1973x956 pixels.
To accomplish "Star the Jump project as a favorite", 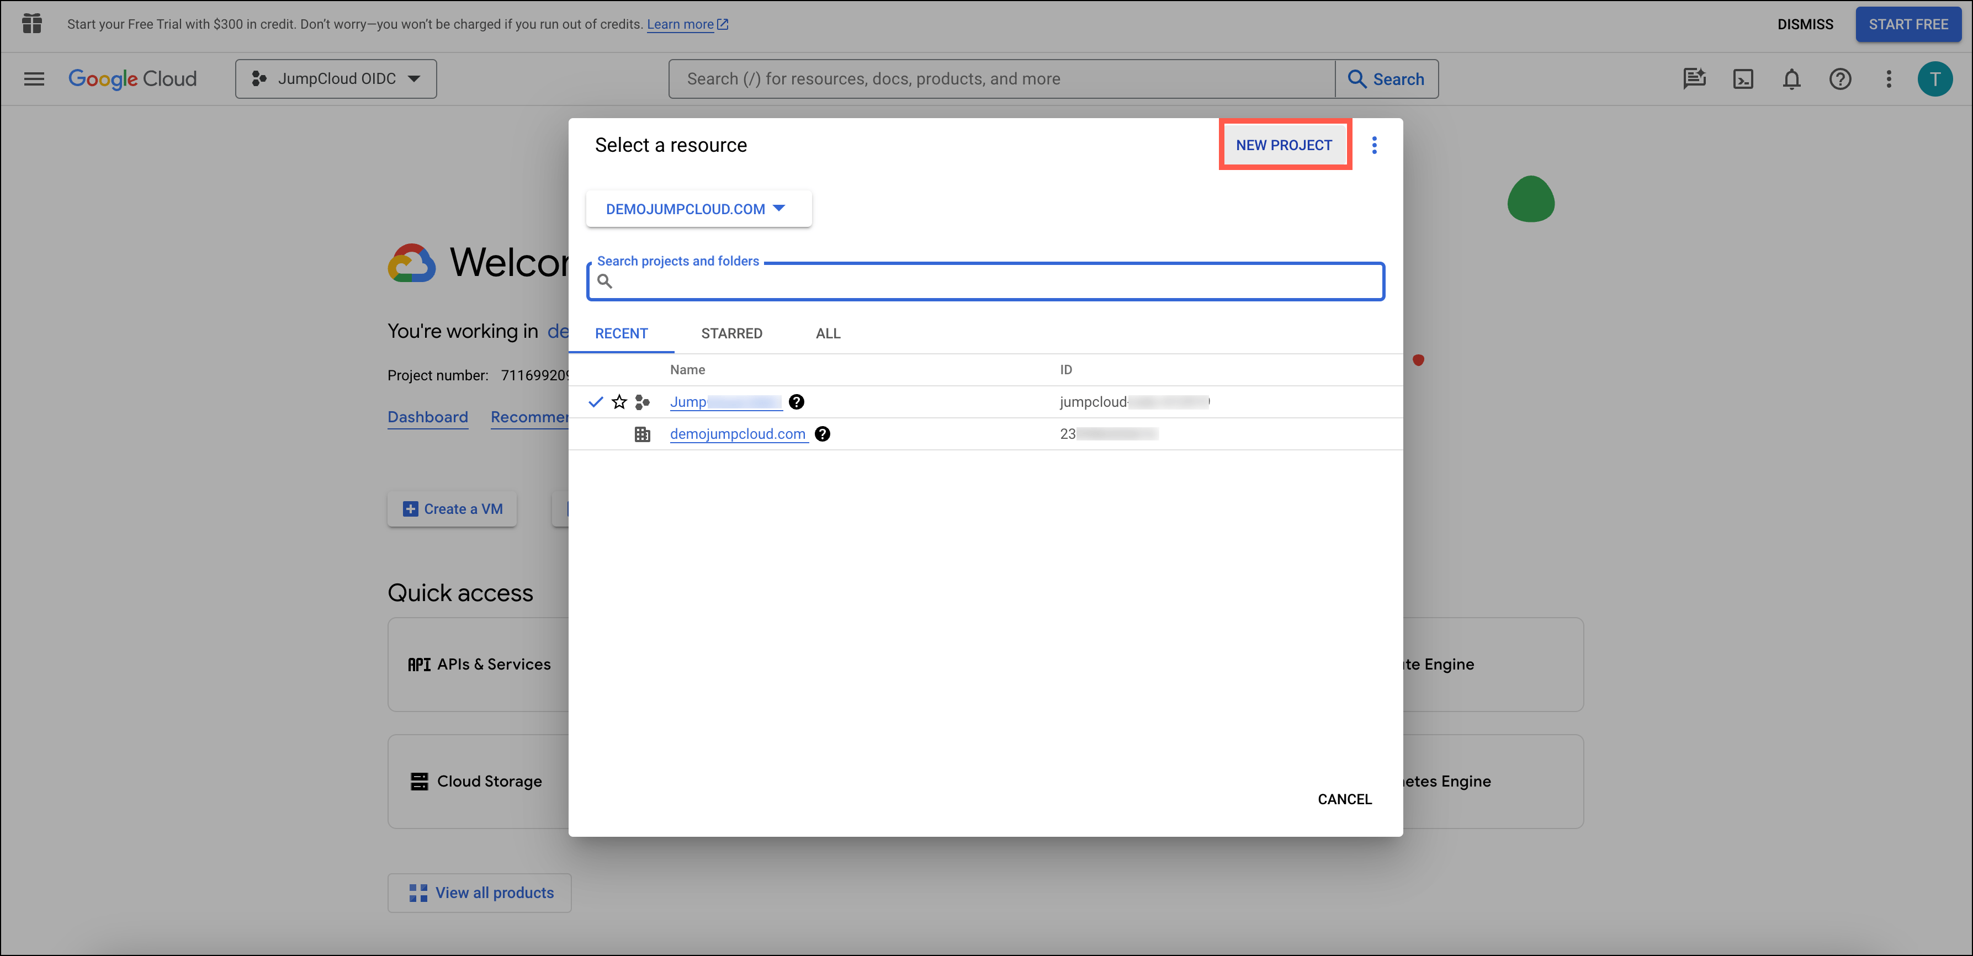I will pyautogui.click(x=619, y=401).
